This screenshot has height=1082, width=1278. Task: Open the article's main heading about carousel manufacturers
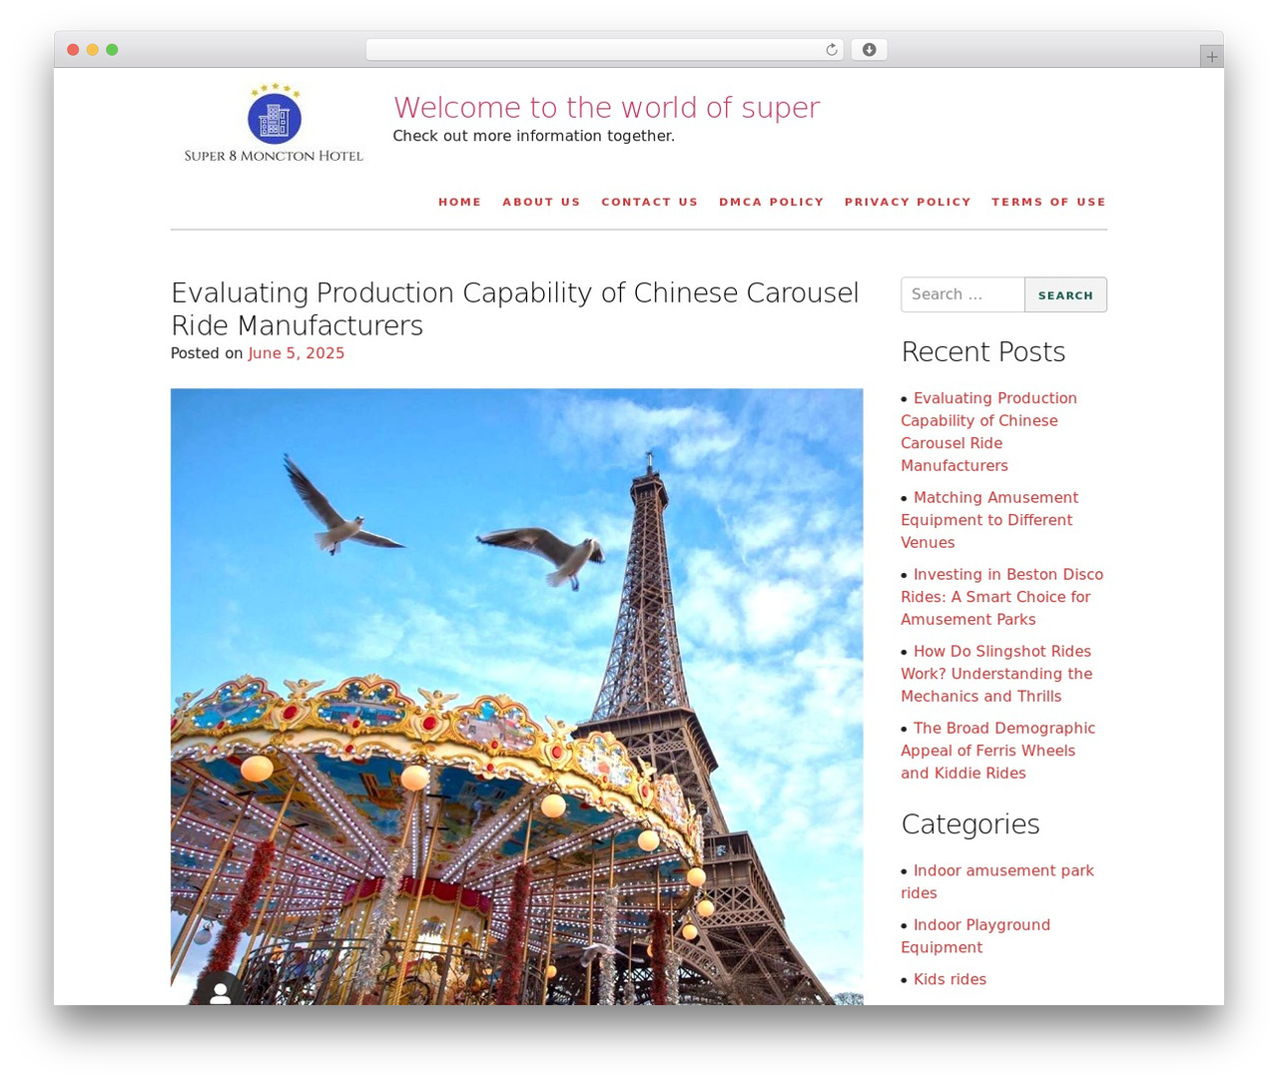[515, 308]
